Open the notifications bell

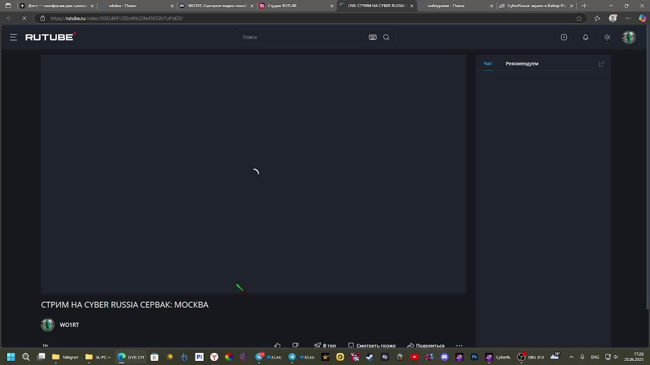click(x=586, y=37)
